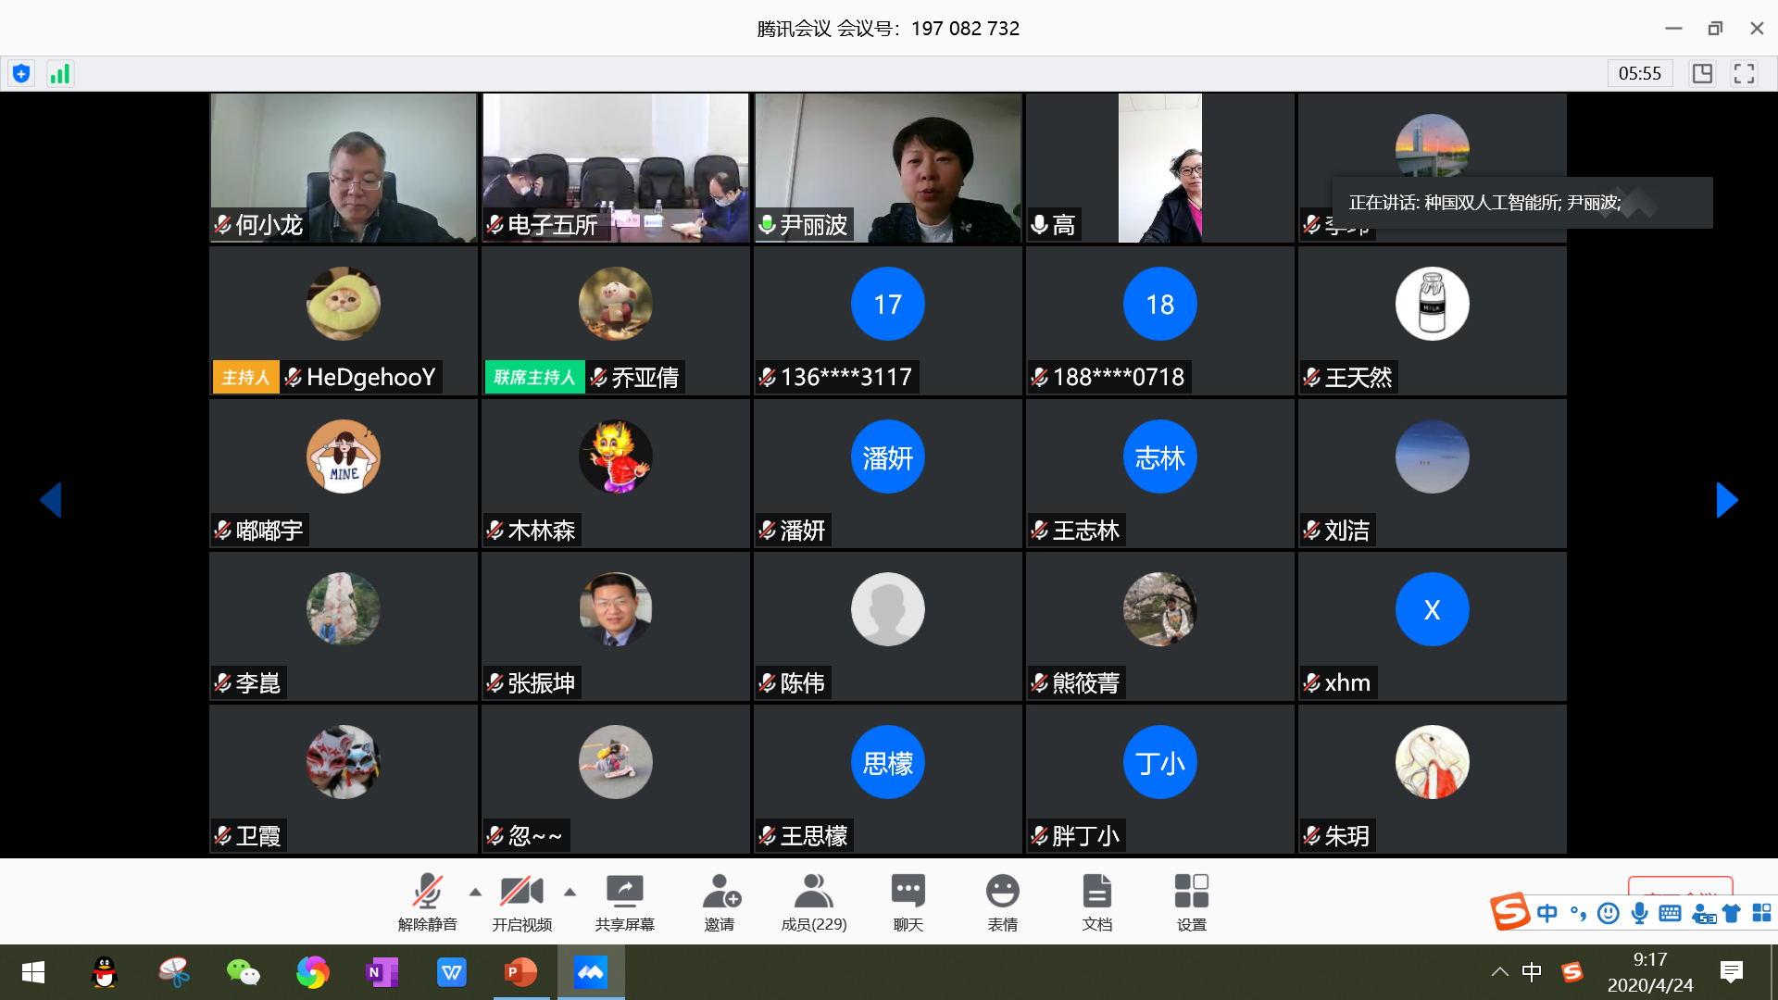Toggle Sogou Chinese/English input mode
This screenshot has width=1778, height=1000.
click(x=1546, y=913)
